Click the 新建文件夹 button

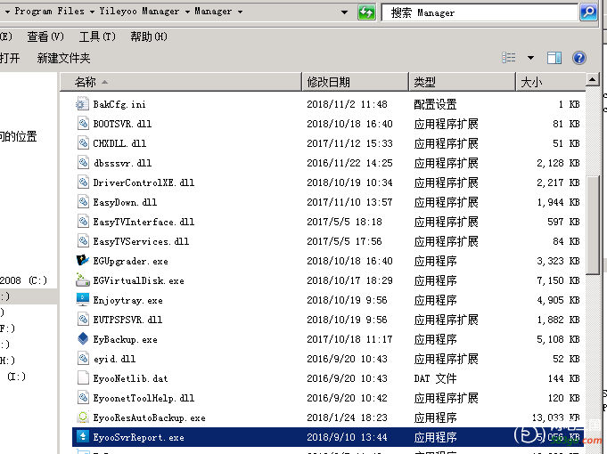(63, 58)
